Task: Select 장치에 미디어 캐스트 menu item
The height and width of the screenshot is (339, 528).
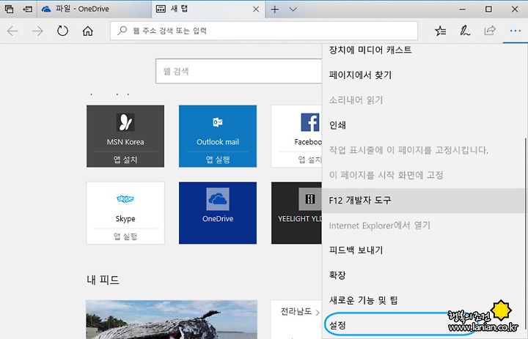Action: coord(423,50)
